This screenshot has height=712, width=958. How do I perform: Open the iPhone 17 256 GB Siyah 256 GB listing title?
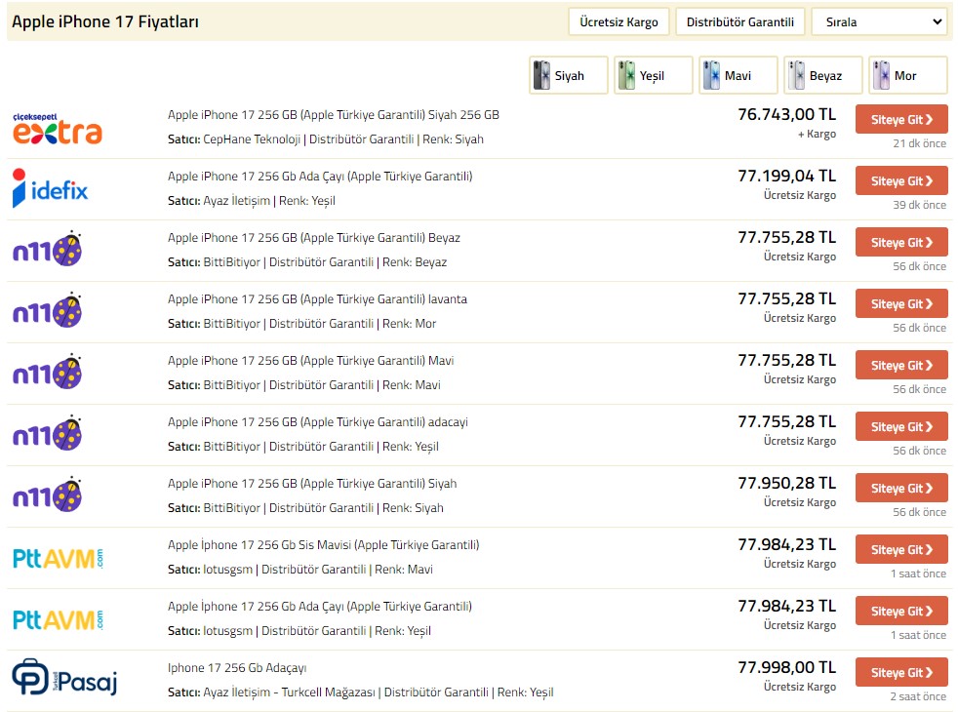click(333, 115)
